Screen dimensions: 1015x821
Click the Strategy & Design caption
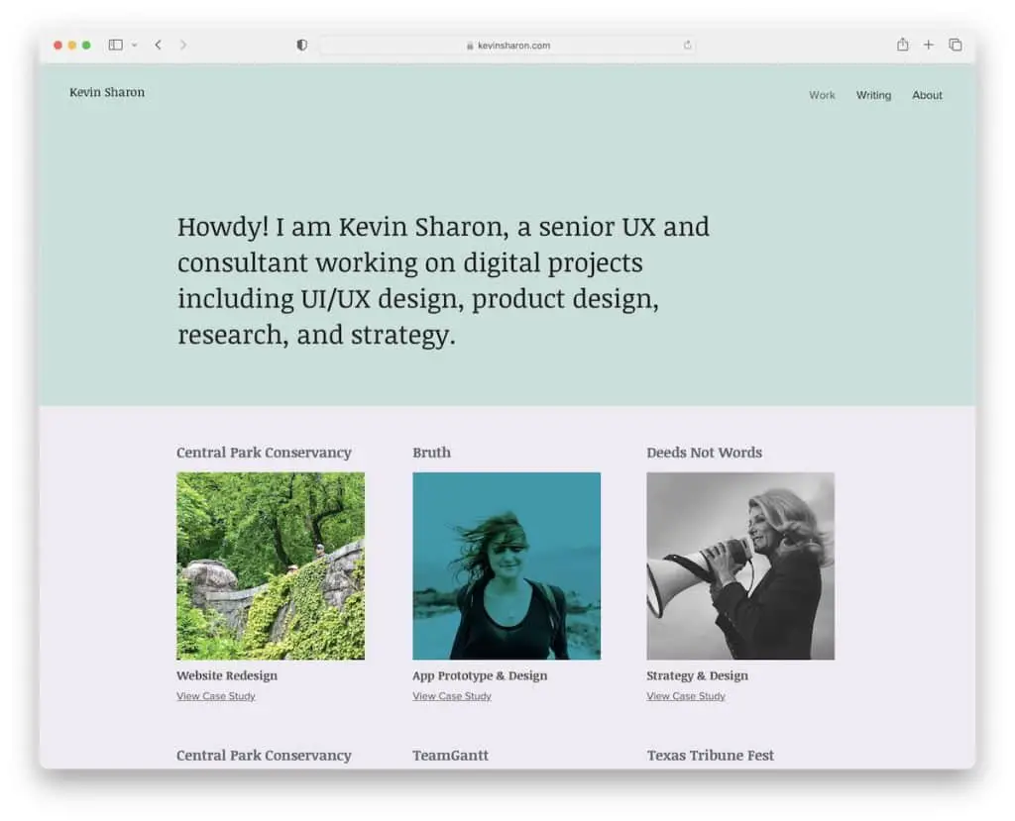pyautogui.click(x=697, y=675)
